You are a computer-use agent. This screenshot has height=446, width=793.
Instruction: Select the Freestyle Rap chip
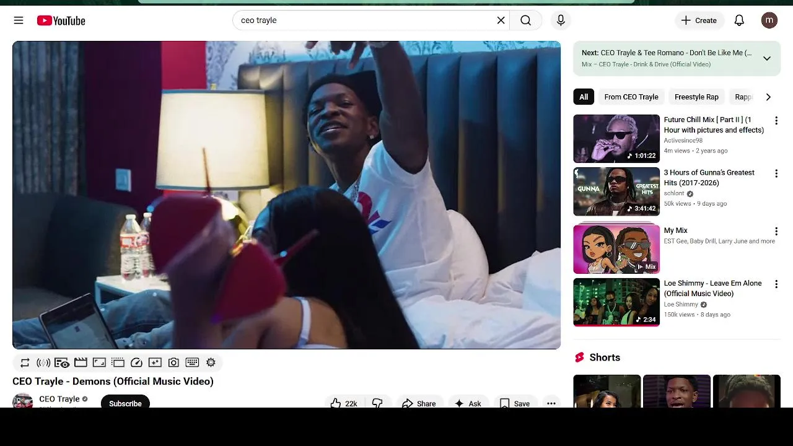(696, 97)
